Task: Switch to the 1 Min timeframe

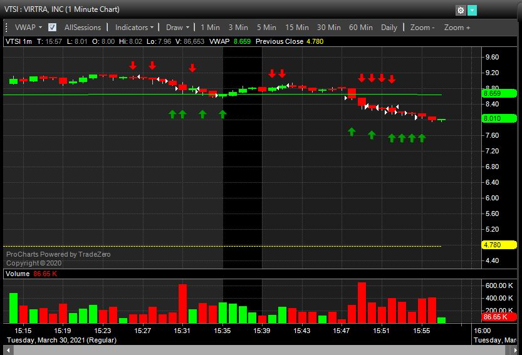Action: click(x=210, y=28)
